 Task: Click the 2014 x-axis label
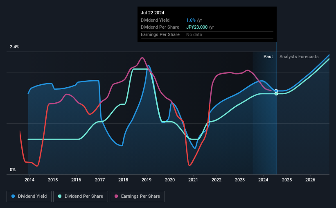(29, 180)
